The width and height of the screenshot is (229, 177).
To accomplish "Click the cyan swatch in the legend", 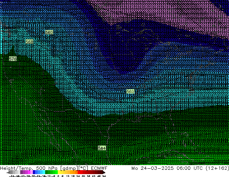I will click(44, 172).
